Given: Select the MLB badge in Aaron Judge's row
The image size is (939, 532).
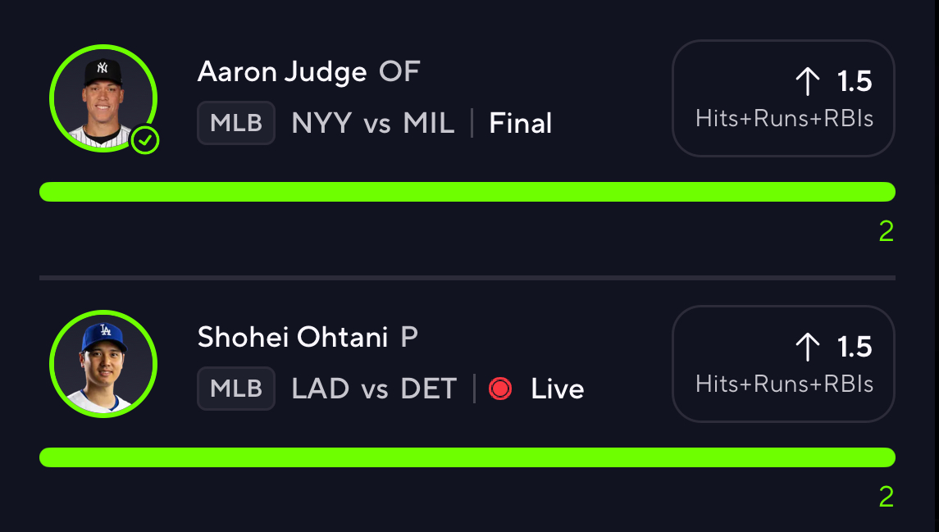Looking at the screenshot, I should pyautogui.click(x=236, y=123).
